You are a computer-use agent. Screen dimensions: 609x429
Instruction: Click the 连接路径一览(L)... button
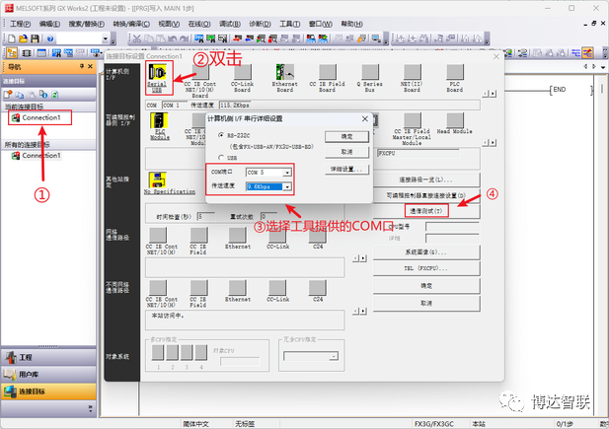426,179
